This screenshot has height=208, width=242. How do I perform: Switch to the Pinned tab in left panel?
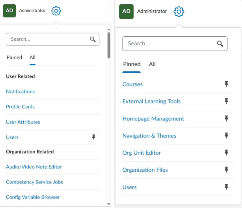coord(14,57)
